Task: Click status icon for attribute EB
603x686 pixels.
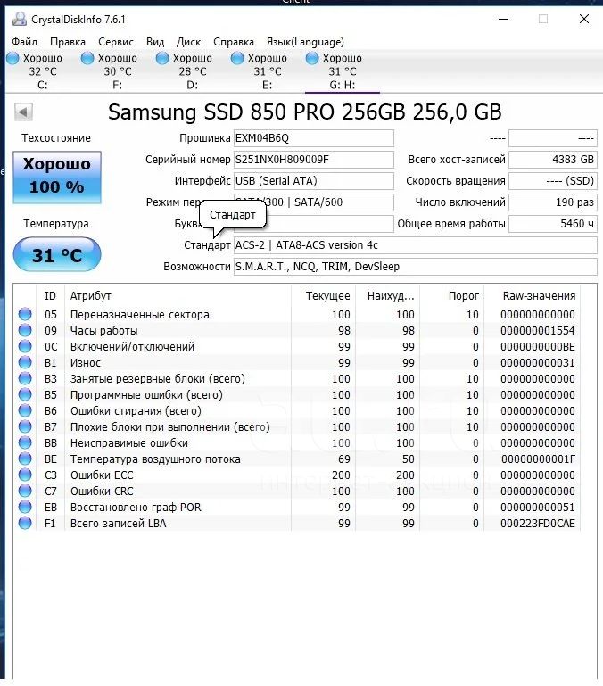Action: [25, 507]
